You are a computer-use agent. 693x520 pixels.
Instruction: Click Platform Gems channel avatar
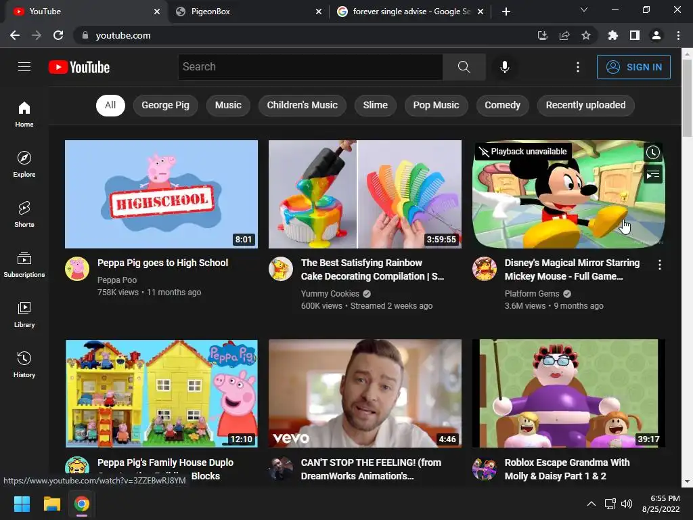(485, 269)
